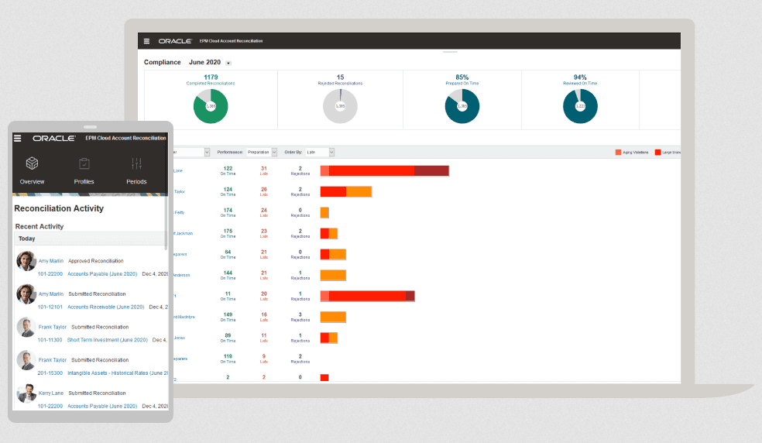Click Amy Martin's avatar on Approved Reconciliation
The height and width of the screenshot is (443, 762).
point(26,261)
